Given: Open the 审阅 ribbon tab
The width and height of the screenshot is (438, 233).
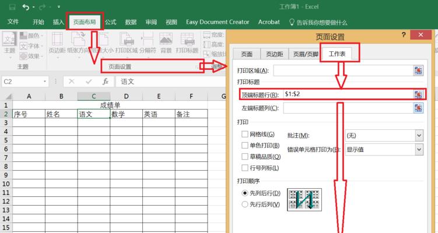Looking at the screenshot, I should [x=151, y=22].
